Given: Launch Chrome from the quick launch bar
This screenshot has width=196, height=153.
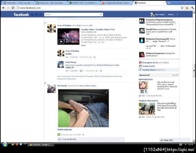Looking at the screenshot, I should coord(12,145).
